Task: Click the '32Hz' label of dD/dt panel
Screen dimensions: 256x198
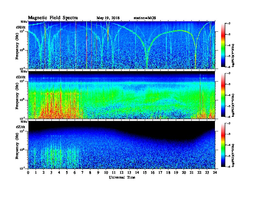Action: 24,71
